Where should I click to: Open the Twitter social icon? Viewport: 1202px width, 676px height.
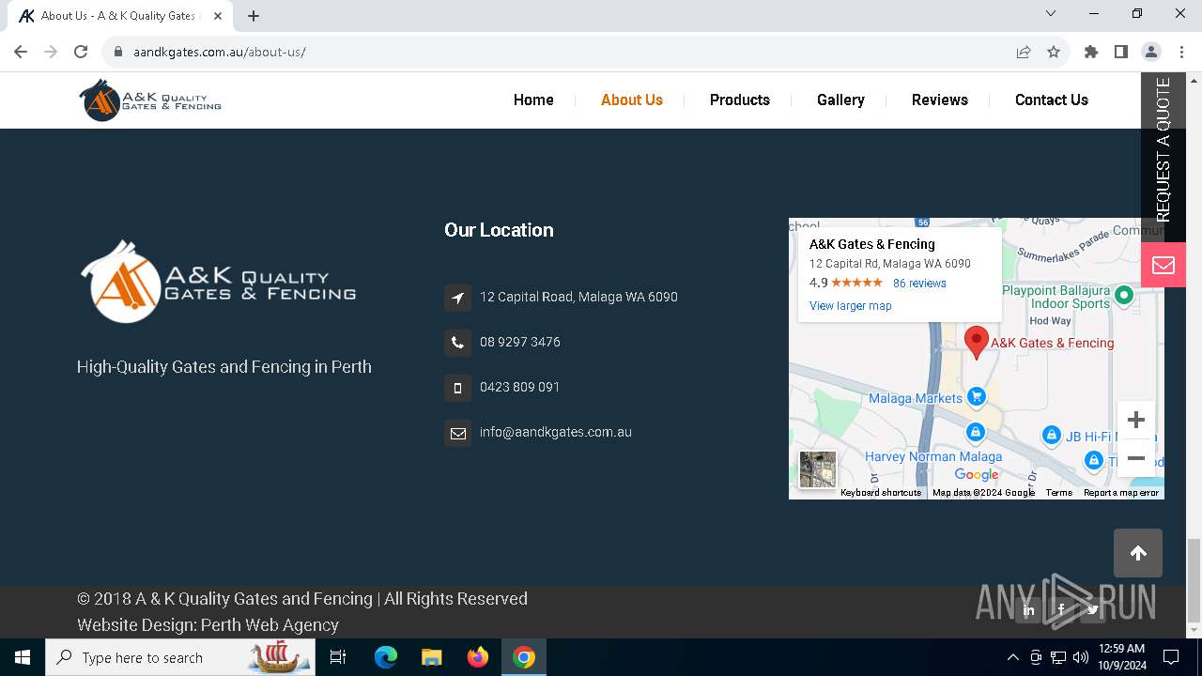[x=1093, y=610]
